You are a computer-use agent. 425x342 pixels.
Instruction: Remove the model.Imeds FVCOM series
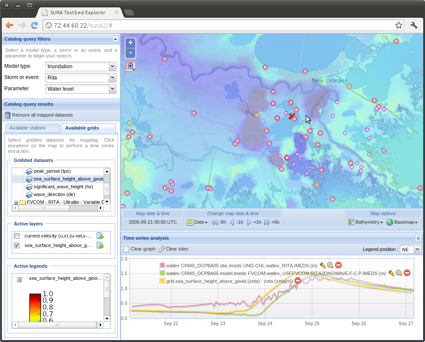point(407,273)
